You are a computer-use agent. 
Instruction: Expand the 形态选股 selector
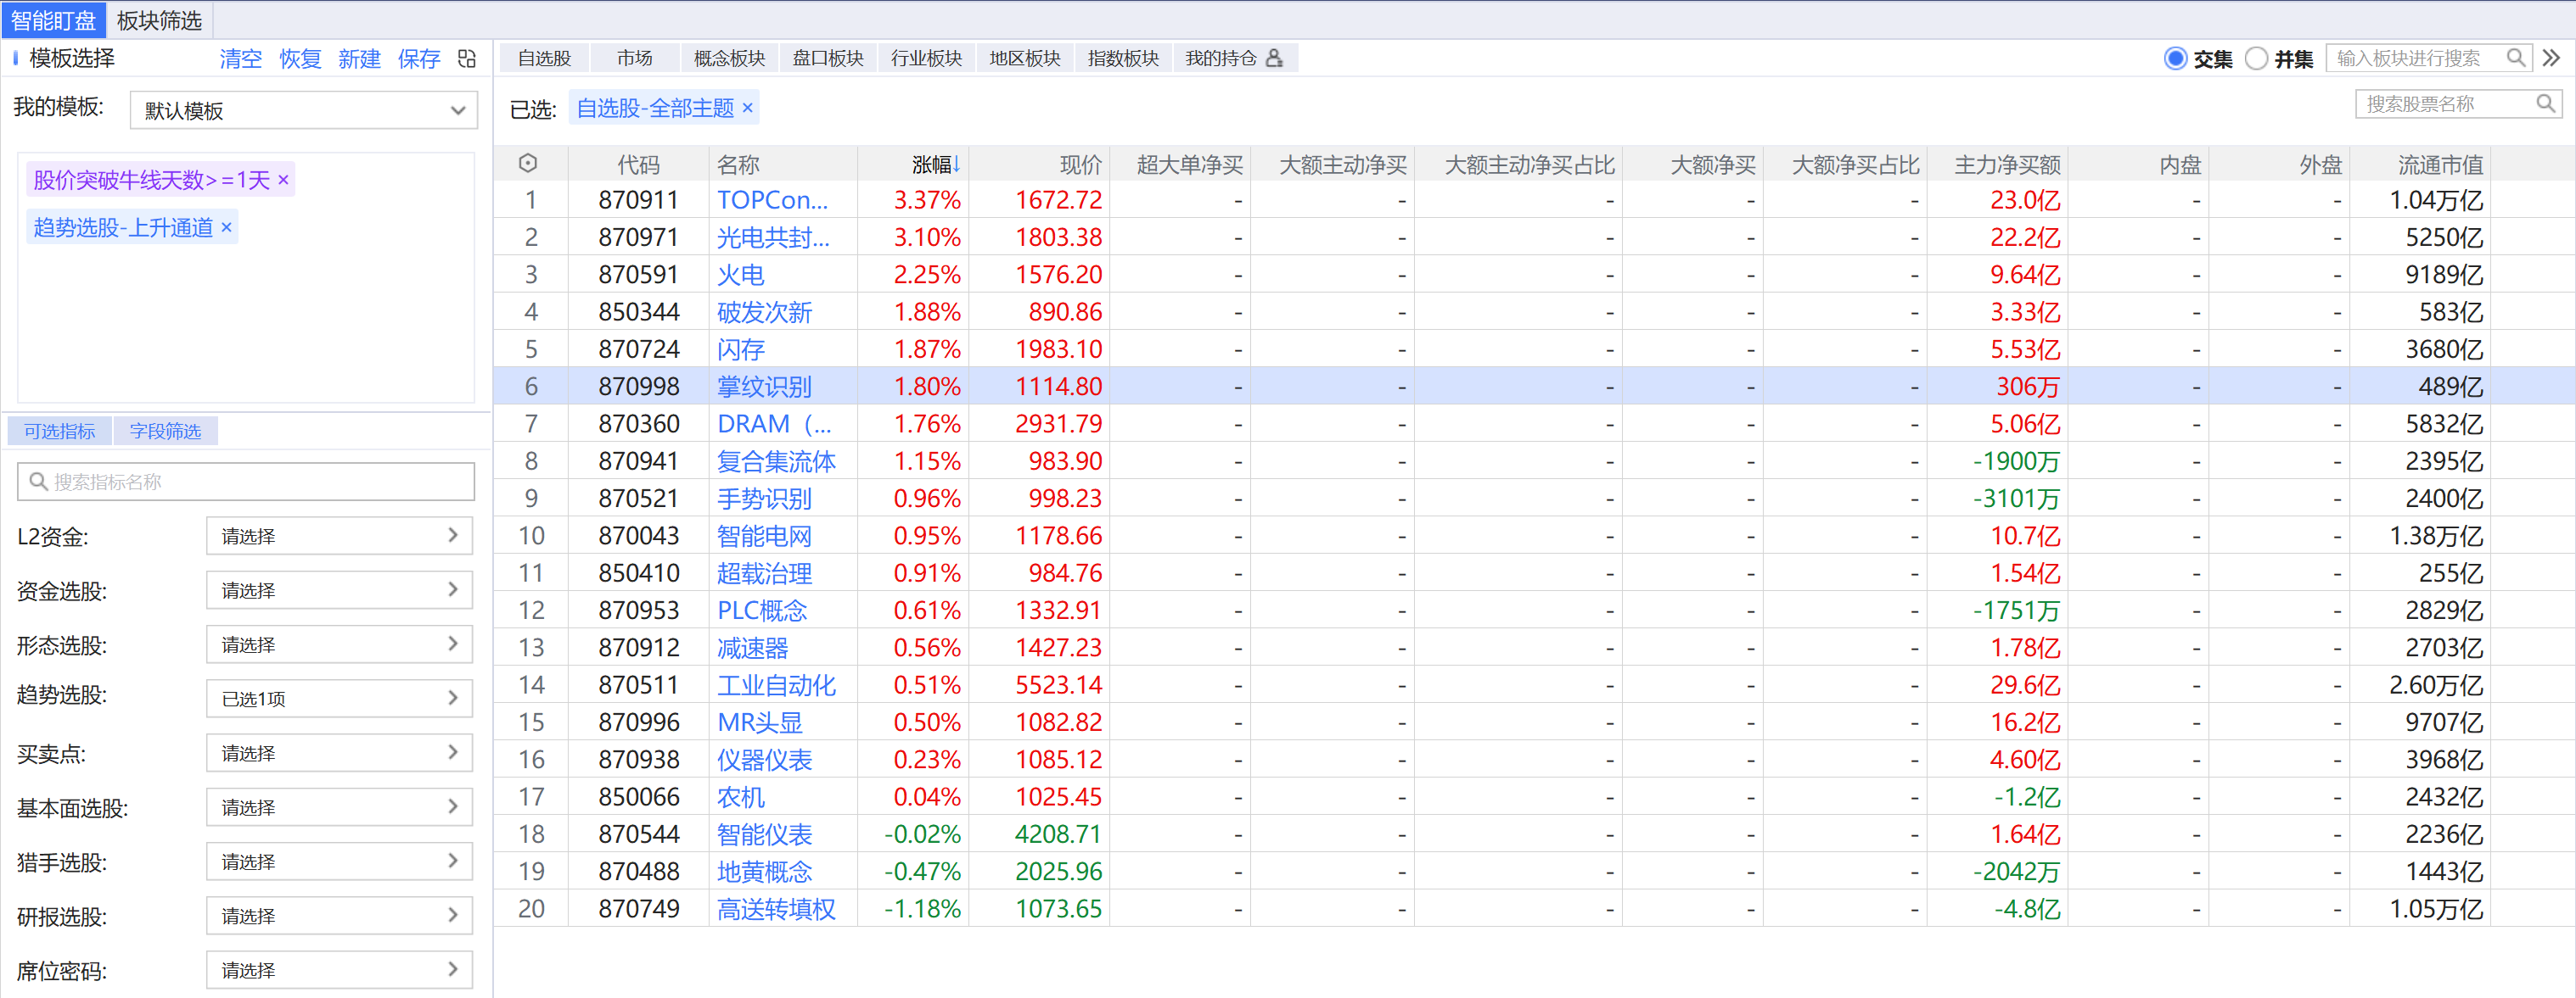340,645
